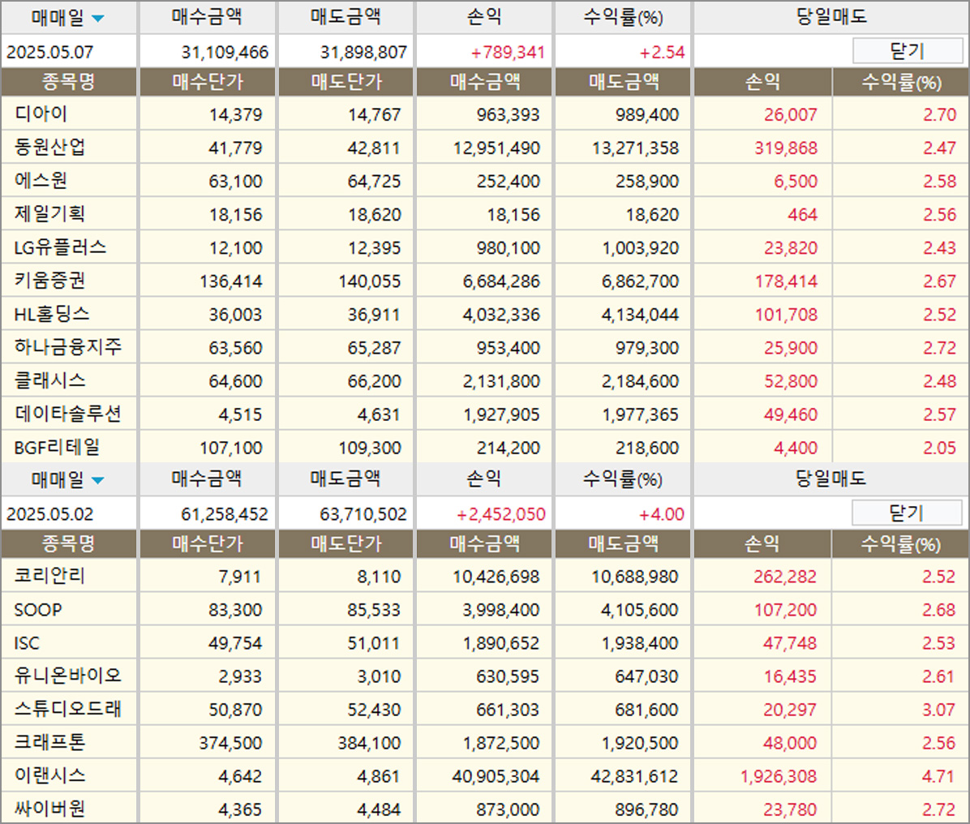Click the 2025.05.02 trade date cell
Viewport: 970px width, 824px height.
tap(50, 514)
